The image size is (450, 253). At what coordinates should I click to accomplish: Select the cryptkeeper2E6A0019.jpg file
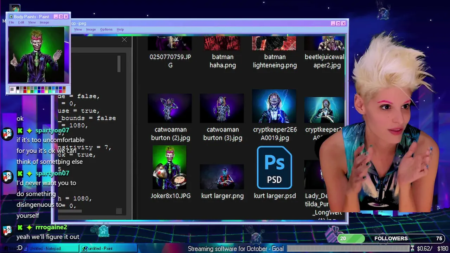point(275,116)
